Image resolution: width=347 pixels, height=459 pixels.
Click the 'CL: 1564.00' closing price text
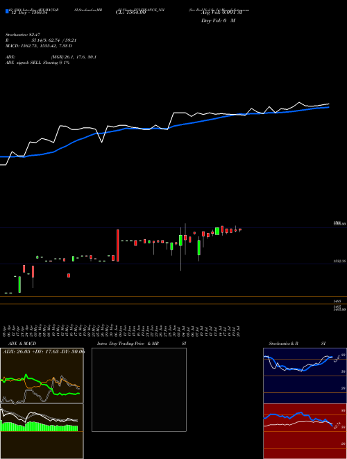click(x=130, y=13)
